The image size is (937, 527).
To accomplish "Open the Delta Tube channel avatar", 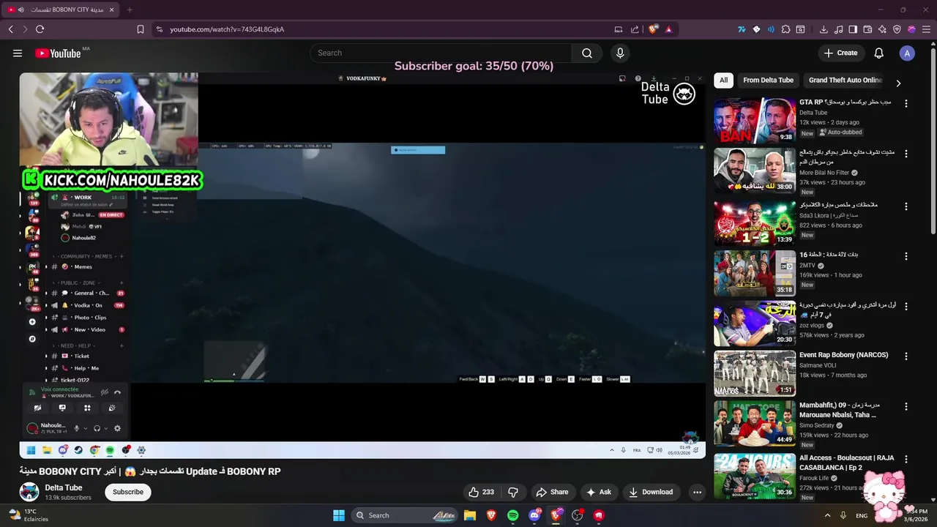I will [x=29, y=492].
